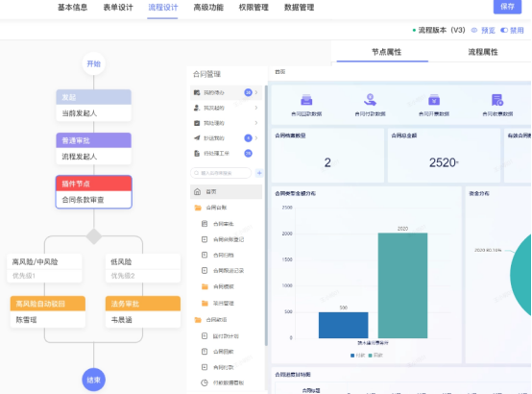Select the red 插件节点 node
This screenshot has width=532, height=394.
94,191
